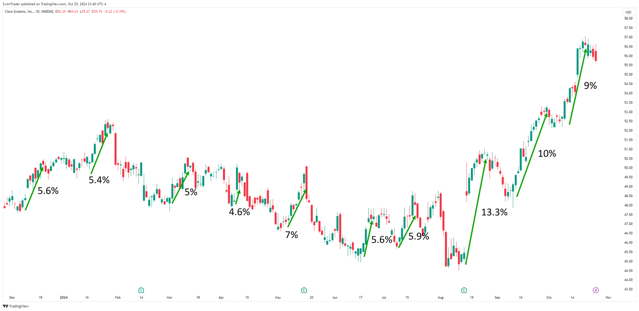This screenshot has width=639, height=311.
Task: Click the Jun label on time axis
Action: pyautogui.click(x=335, y=297)
